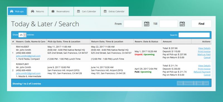Viewport: 223px width, 102px height.
Task: Click the From date input field
Action: [133, 24]
